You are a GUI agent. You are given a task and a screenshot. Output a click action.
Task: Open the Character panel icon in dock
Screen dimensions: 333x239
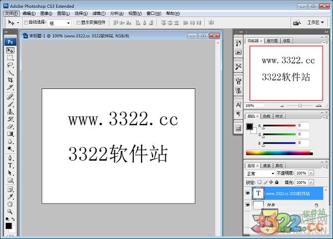[238, 105]
